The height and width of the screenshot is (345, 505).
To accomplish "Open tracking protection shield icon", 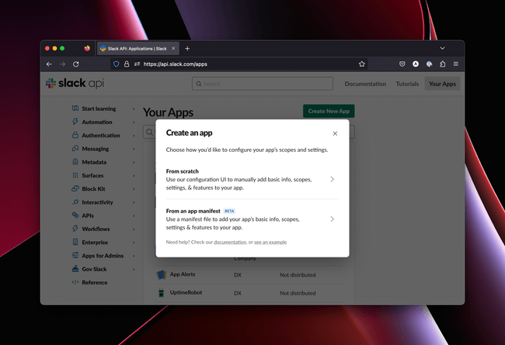I will (117, 64).
